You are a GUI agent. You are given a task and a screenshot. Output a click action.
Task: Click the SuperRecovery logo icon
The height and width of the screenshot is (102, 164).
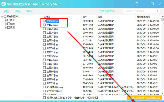(4, 4)
